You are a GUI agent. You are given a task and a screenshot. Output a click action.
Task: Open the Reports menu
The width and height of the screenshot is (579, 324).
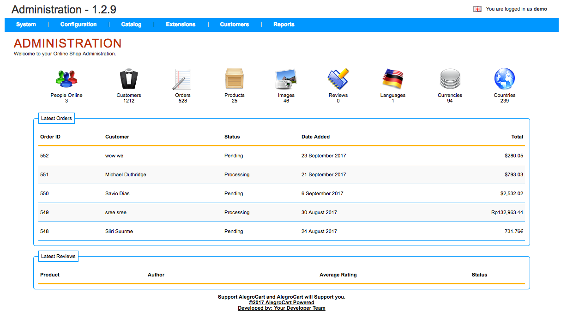(x=283, y=24)
